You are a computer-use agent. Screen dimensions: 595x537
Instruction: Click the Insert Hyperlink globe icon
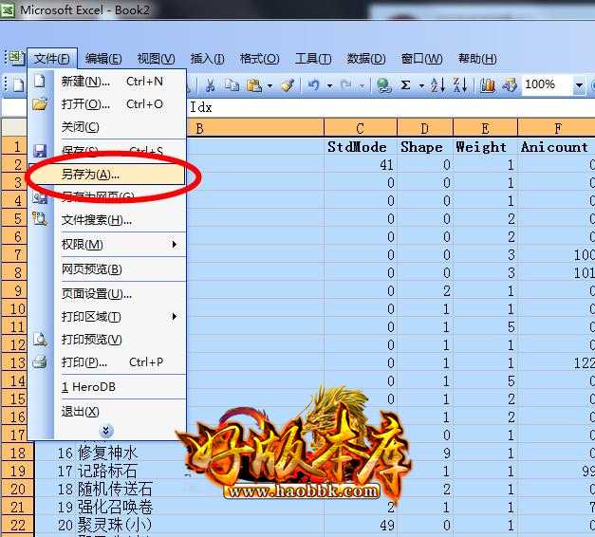[383, 85]
